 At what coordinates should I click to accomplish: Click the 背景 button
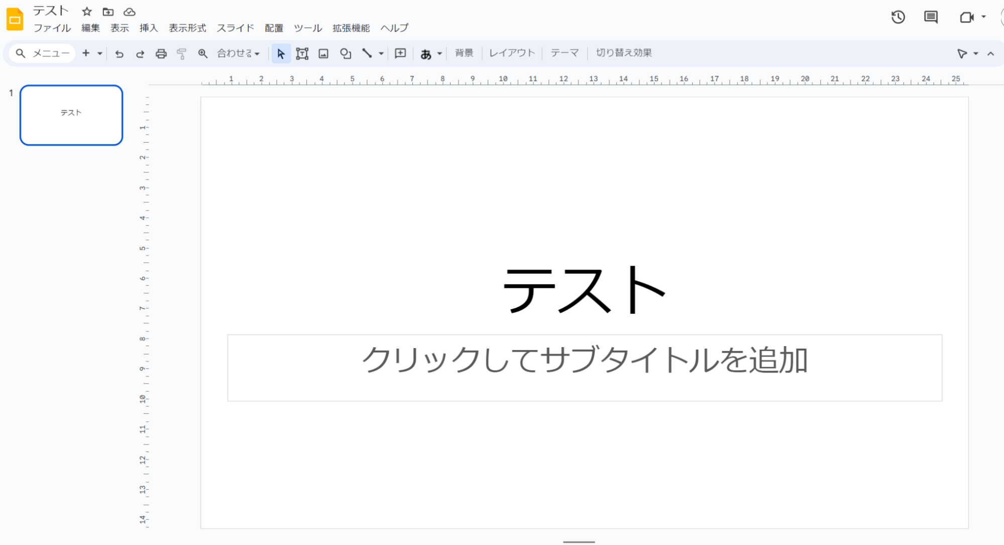coord(464,53)
